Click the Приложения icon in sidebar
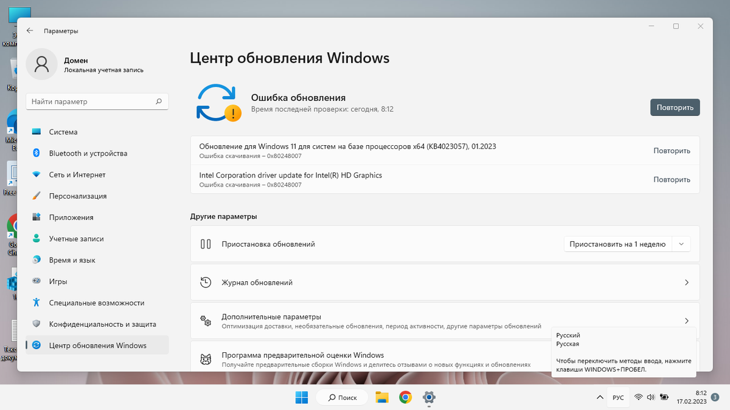Screen dimensions: 730x410 pos(36,217)
